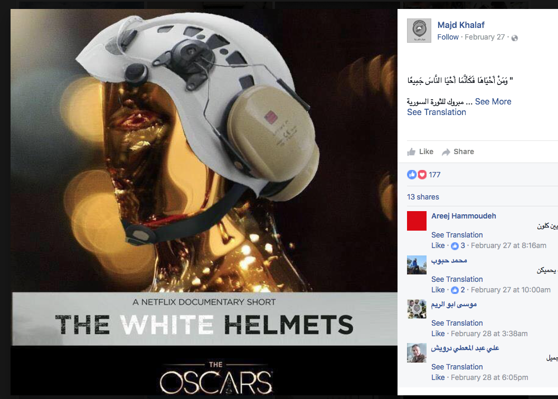The image size is (558, 399).
Task: Follow Majd Khalaf
Action: (x=448, y=37)
